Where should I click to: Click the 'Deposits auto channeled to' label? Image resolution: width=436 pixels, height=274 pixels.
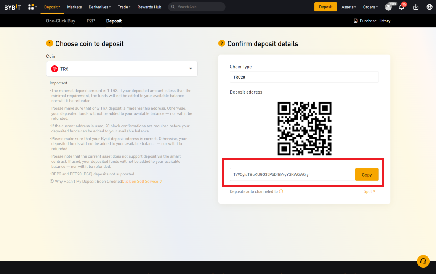[253, 191]
